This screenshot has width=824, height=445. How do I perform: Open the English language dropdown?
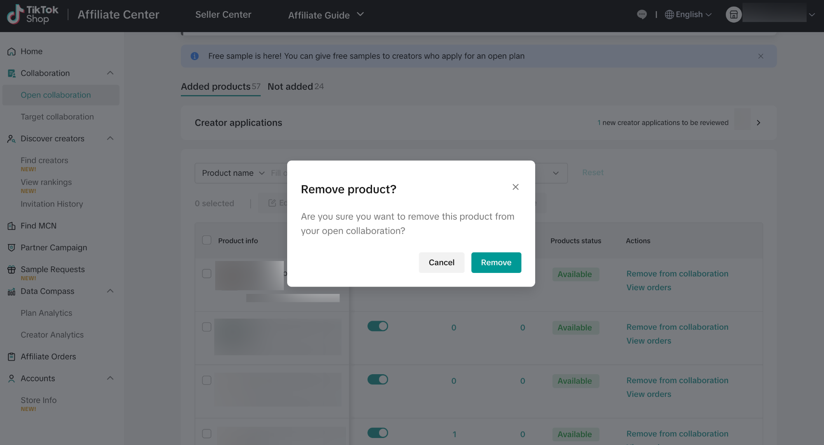tap(689, 14)
